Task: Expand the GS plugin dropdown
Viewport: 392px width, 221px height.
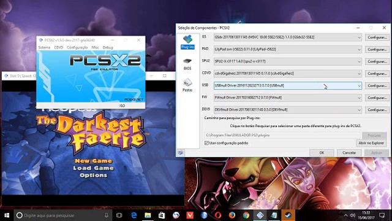Action: (x=359, y=37)
